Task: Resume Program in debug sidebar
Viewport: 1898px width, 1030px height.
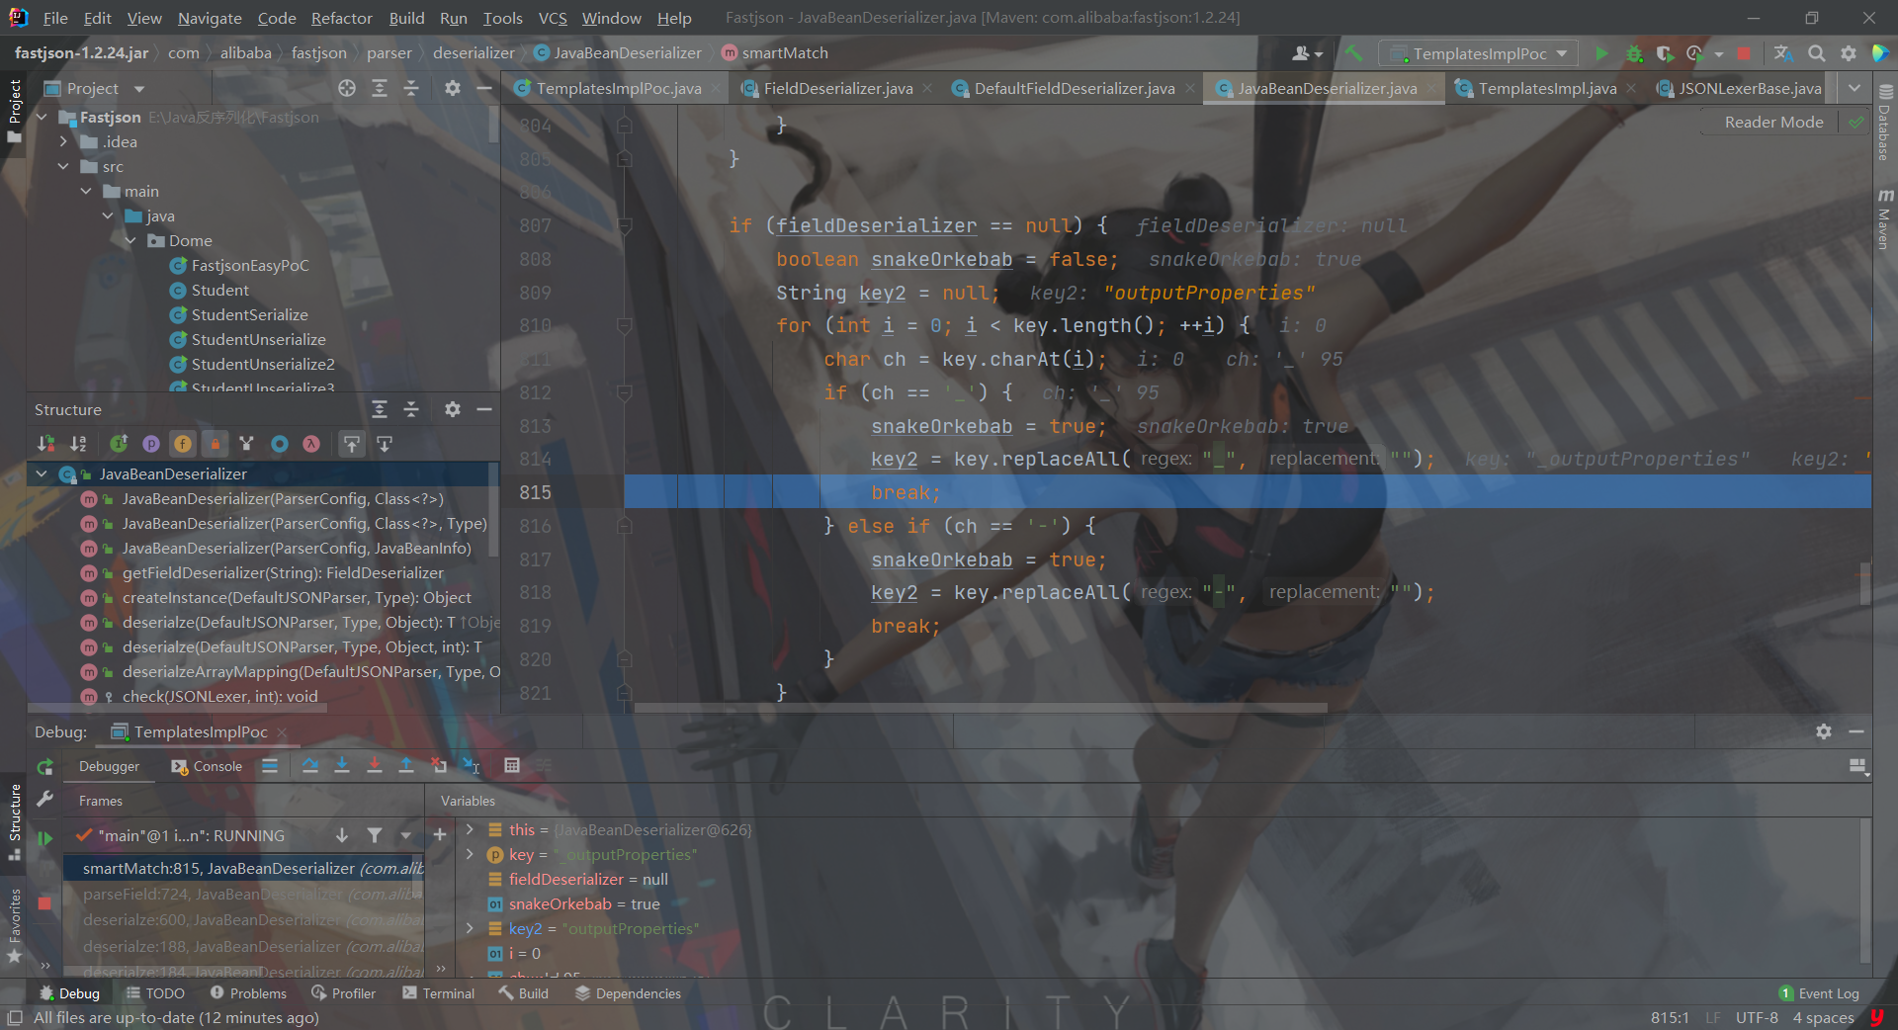Action: coord(44,838)
